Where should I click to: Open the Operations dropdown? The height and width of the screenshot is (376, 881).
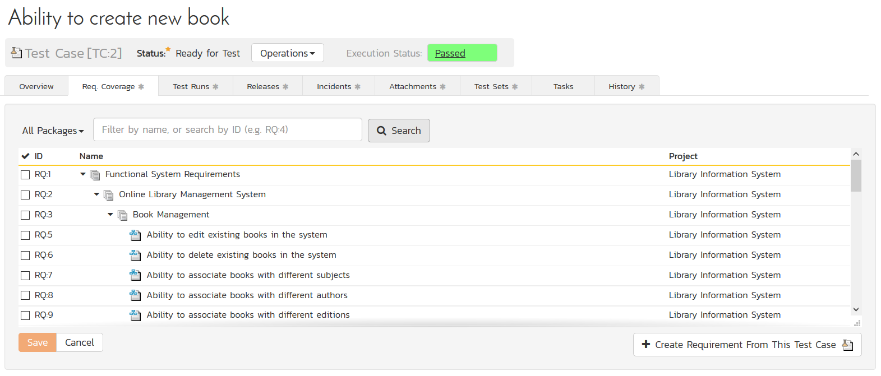pos(287,53)
